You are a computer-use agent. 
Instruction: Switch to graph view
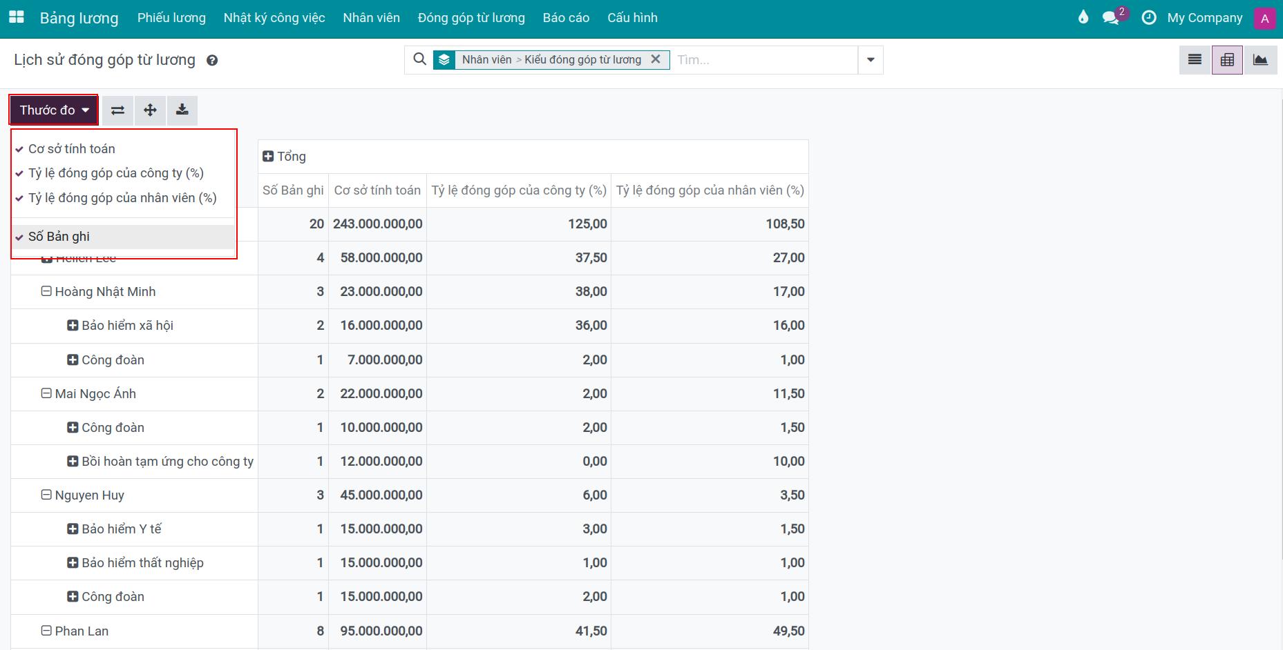pyautogui.click(x=1260, y=60)
